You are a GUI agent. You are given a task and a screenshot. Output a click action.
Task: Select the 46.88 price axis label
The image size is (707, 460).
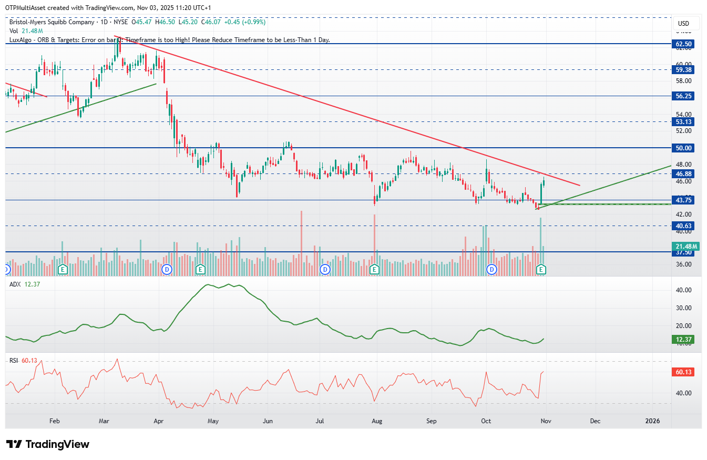[x=683, y=173]
